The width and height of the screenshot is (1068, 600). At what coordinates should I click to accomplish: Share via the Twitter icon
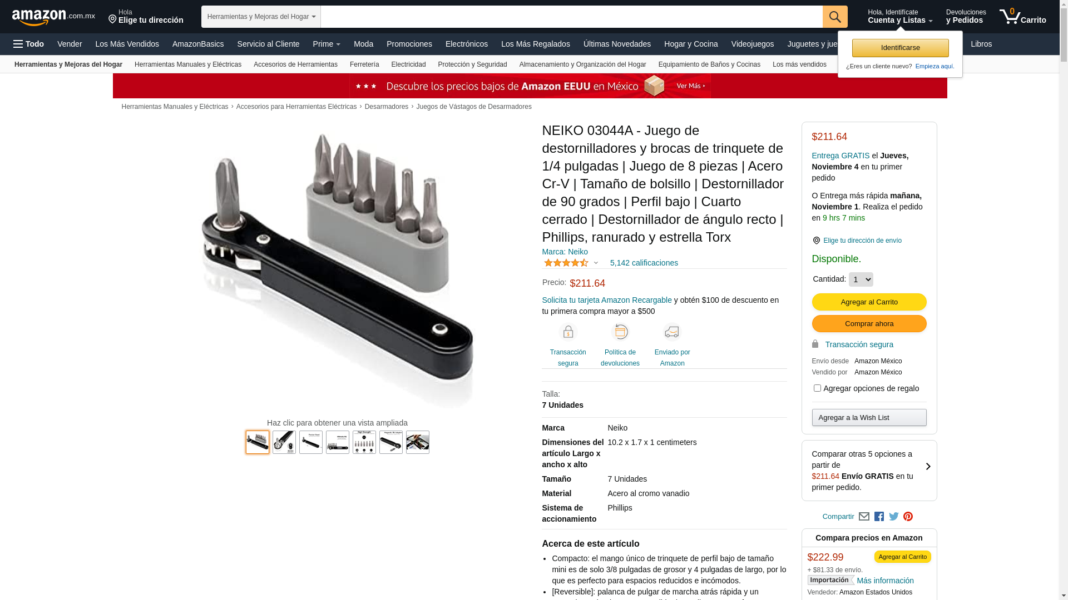pyautogui.click(x=894, y=517)
